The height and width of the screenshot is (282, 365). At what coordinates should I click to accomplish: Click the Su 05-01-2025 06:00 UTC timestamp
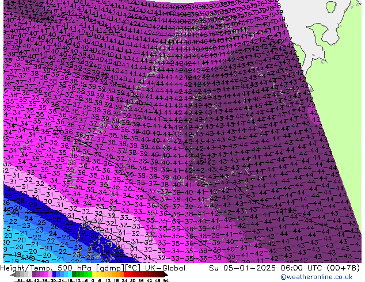(x=267, y=268)
